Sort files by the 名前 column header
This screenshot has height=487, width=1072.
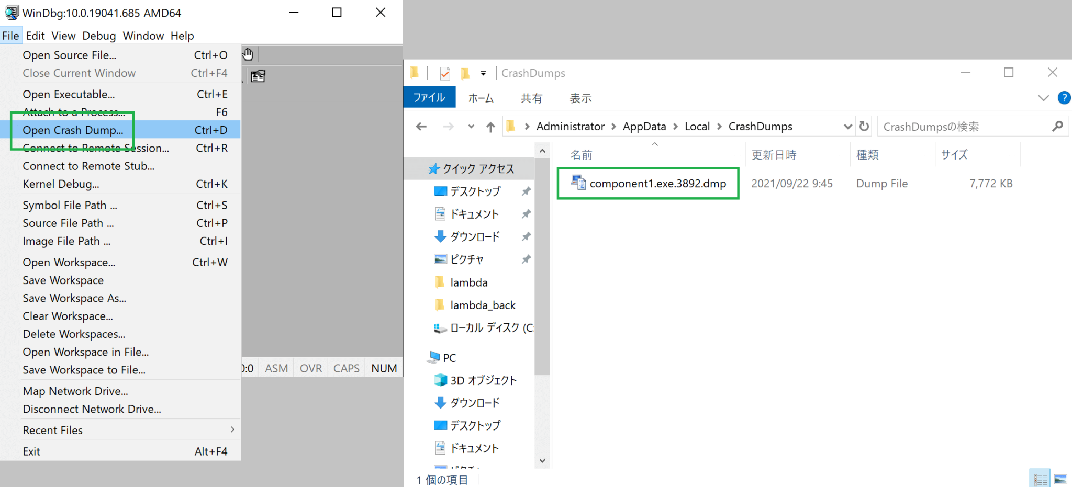pyautogui.click(x=582, y=154)
